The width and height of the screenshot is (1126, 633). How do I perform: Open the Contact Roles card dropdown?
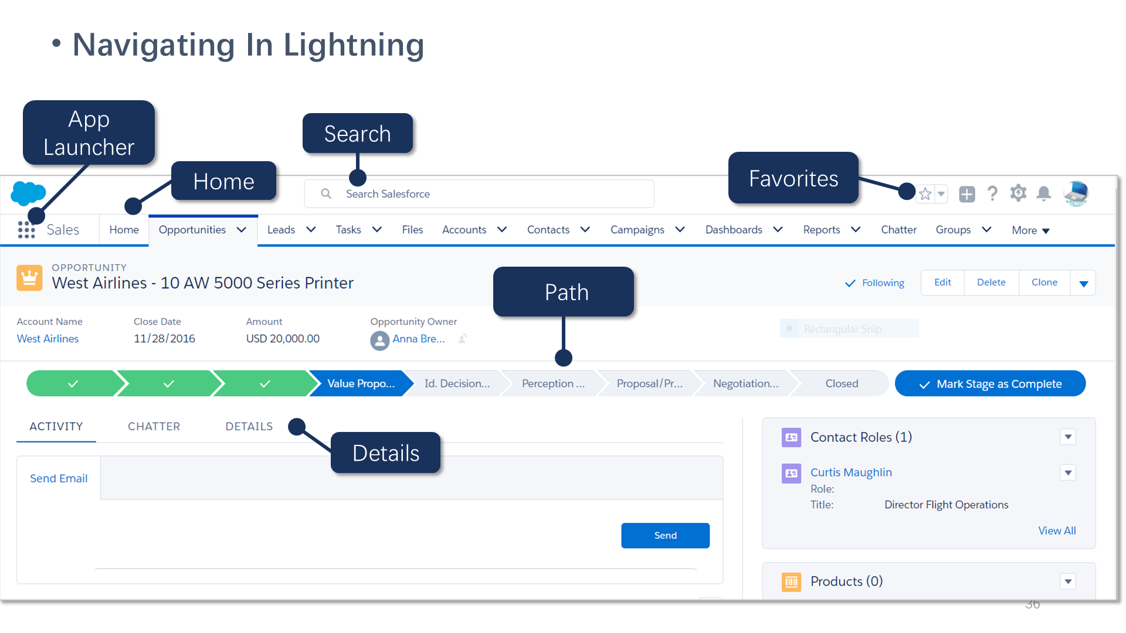[1068, 437]
